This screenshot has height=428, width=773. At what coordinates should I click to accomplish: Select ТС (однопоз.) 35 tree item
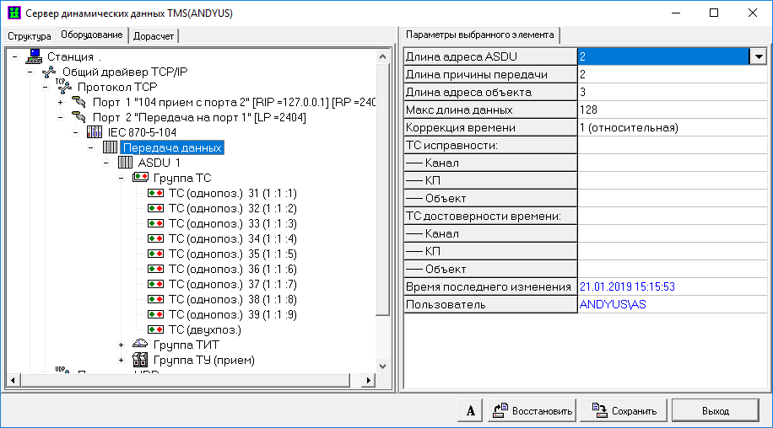[x=233, y=254]
